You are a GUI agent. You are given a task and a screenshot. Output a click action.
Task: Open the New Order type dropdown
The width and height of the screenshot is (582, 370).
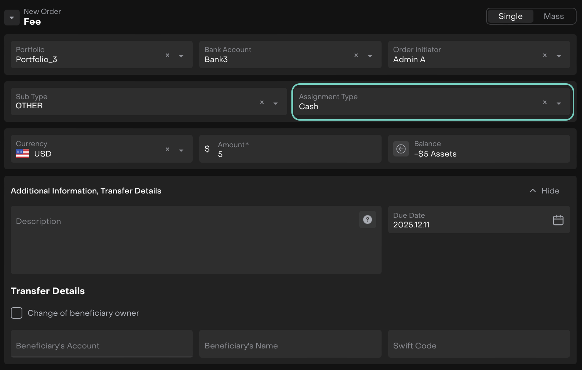[x=12, y=18]
